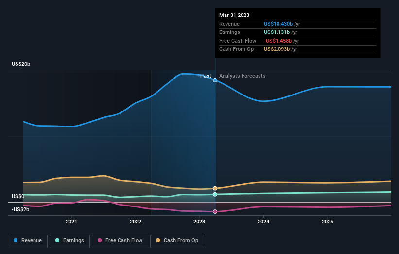This screenshot has height=254, width=399.
Task: Toggle the Cash From Op legend series
Action: (177, 241)
